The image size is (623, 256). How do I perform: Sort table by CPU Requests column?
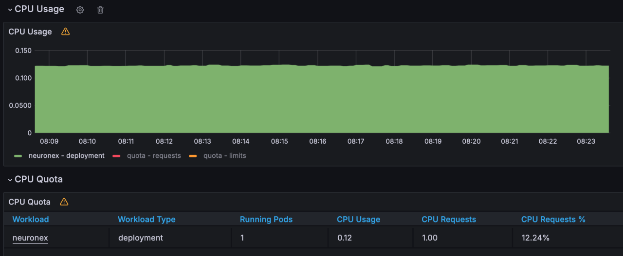pyautogui.click(x=449, y=220)
